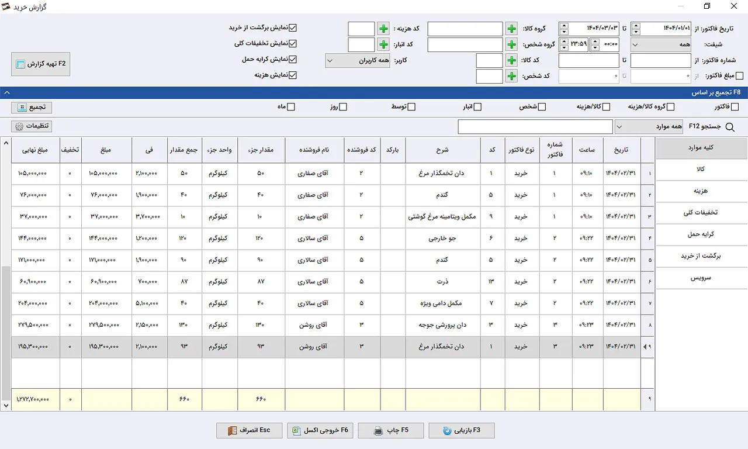748x449 pixels.
Task: Switch to برگشت از خرید tab
Action: pyautogui.click(x=702, y=256)
